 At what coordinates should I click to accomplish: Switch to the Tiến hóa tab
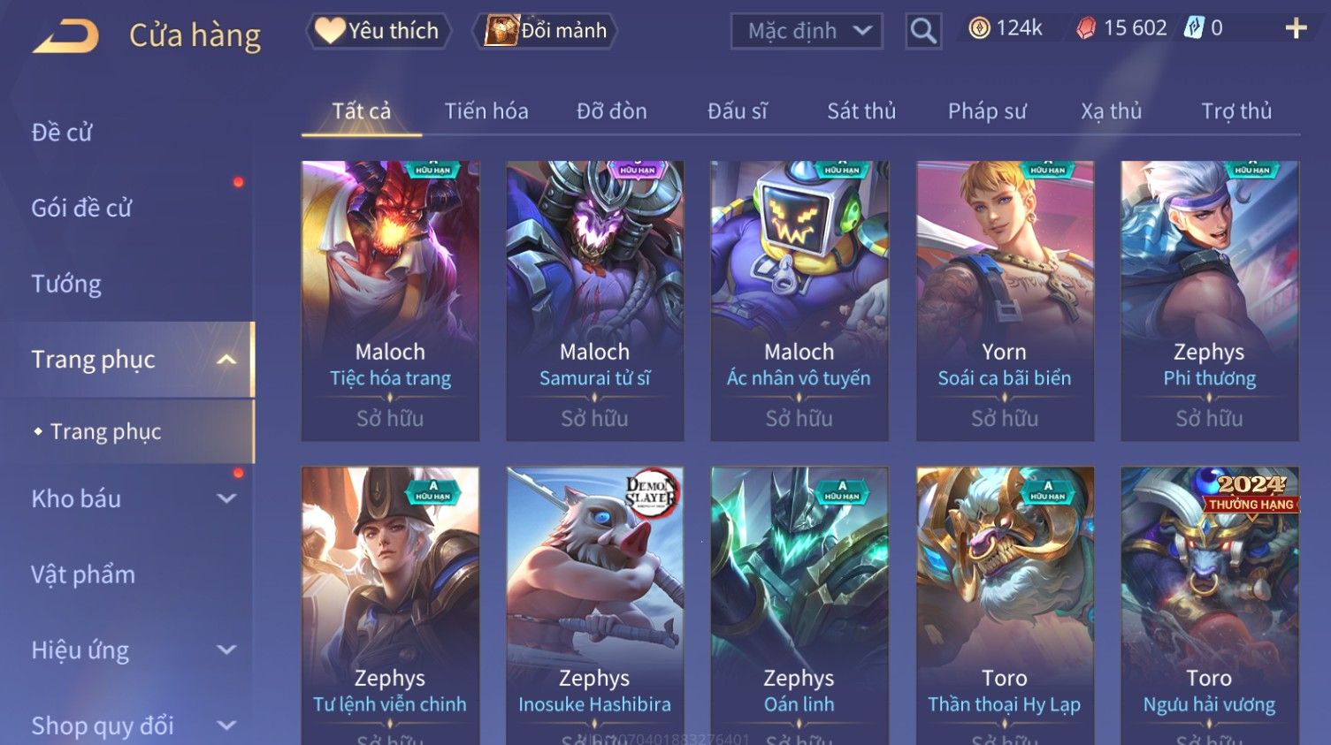click(486, 111)
